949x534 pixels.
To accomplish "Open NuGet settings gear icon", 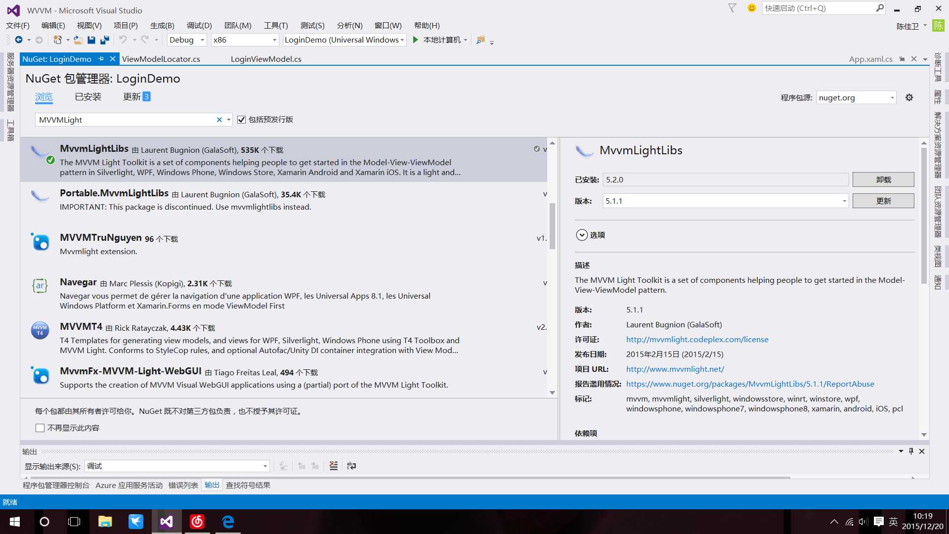I will (909, 97).
